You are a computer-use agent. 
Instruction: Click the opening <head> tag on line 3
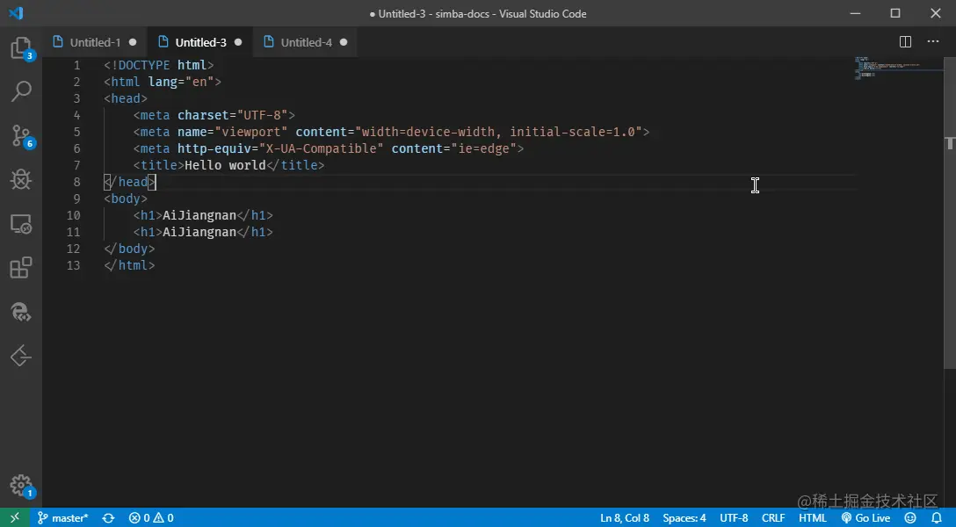(x=126, y=98)
